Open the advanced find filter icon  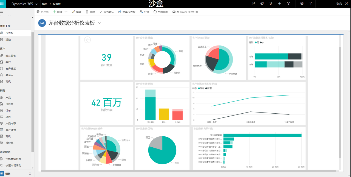[x=288, y=4]
